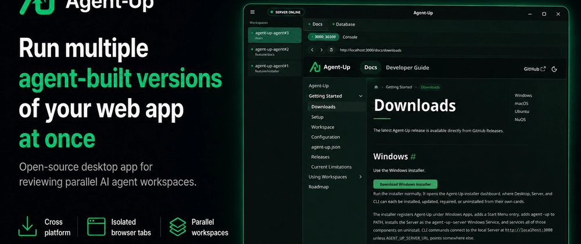581x244 pixels.
Task: Jump to NuOS in page contents
Action: [520, 120]
